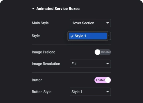Click the white knob of the Button toggle
143x103 pixels.
point(108,80)
